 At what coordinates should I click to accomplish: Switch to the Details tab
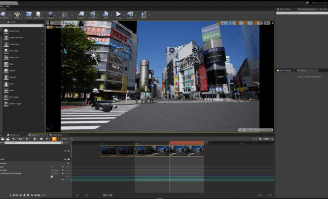coord(303,71)
